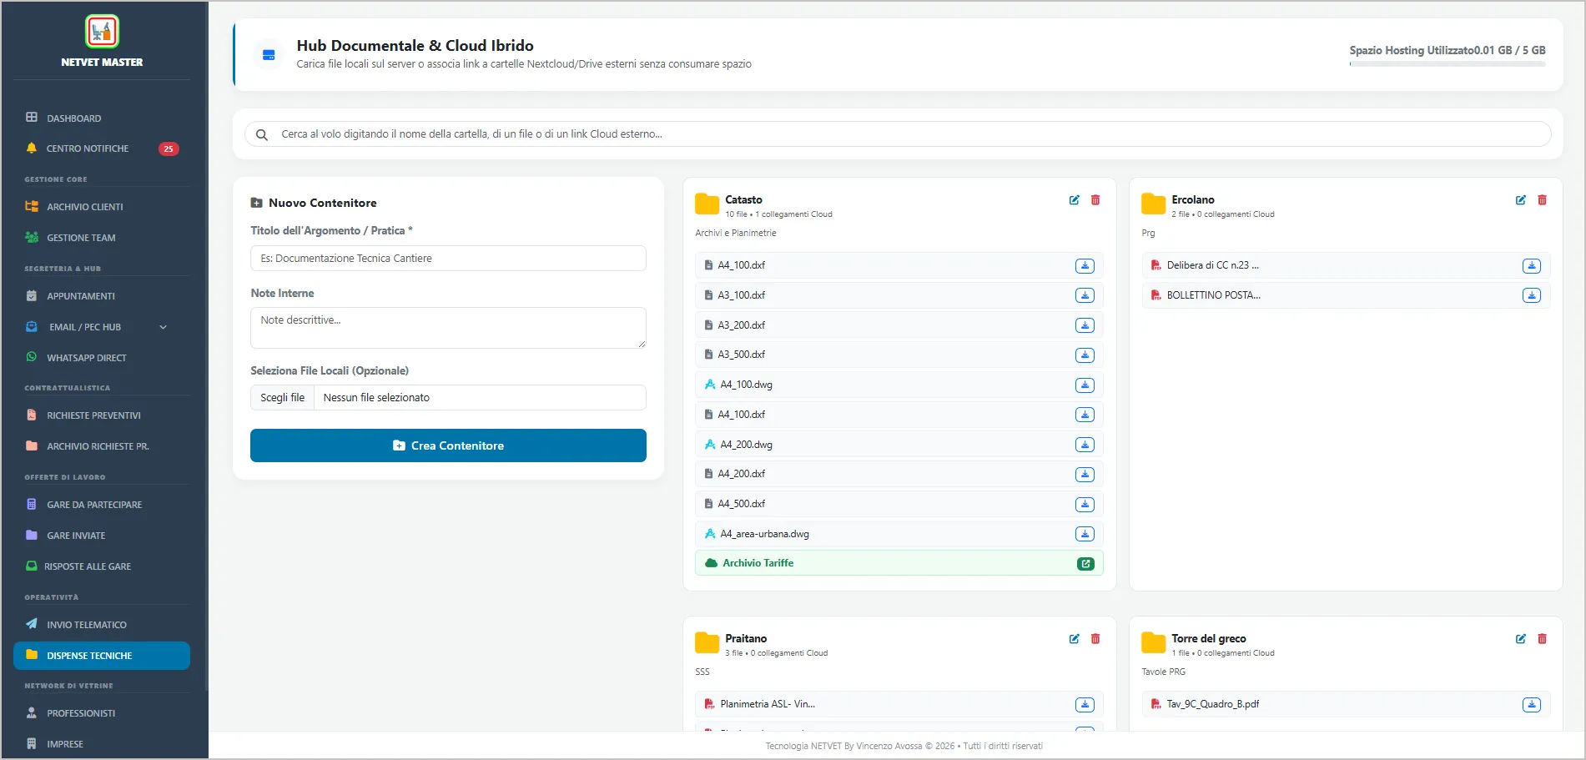Click the NETVET MASTER logo
1586x760 pixels.
[x=102, y=32]
